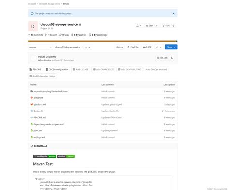Click the Last update column header

(169, 85)
